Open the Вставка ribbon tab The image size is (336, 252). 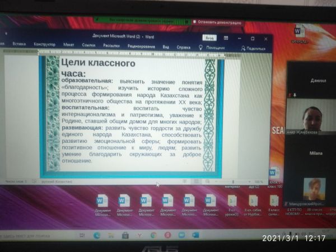(19, 44)
